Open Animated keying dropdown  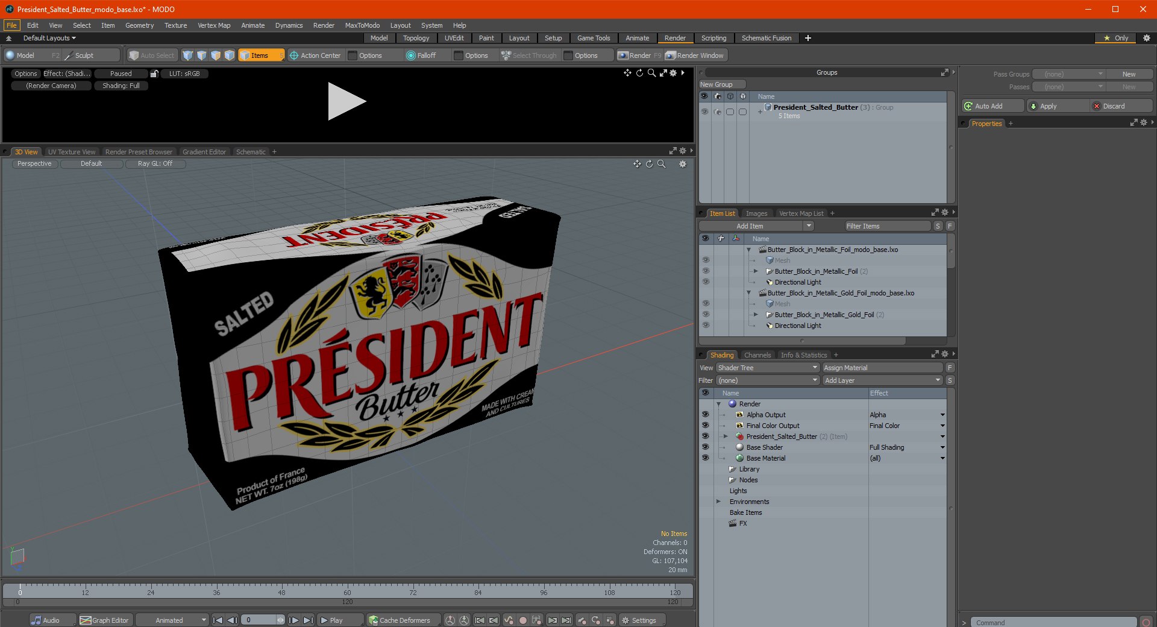click(x=172, y=620)
